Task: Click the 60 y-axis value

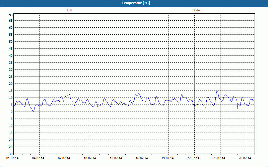Action: click(x=11, y=28)
